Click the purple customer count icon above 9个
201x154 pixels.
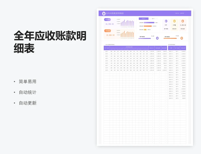166,21
